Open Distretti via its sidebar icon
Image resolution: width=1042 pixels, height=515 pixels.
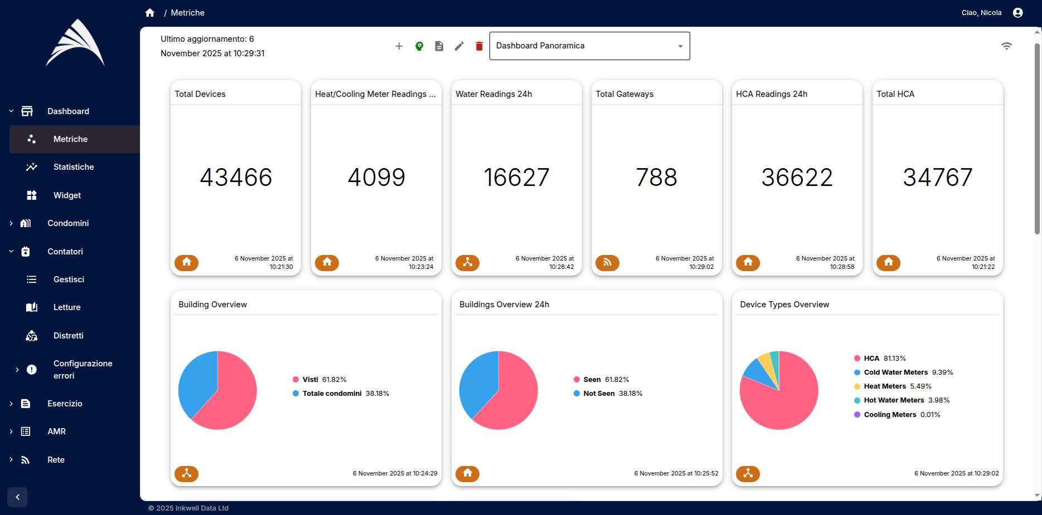click(31, 335)
